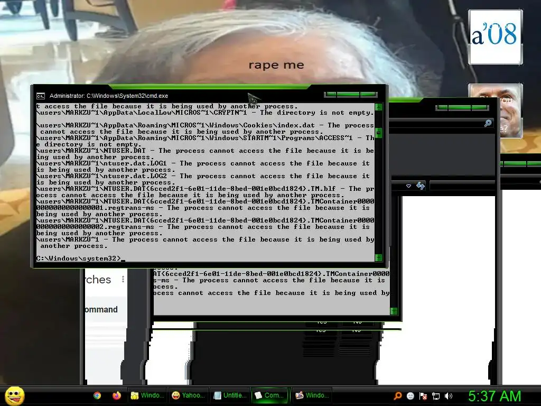Launch Google Chrome from the taskbar
The image size is (541, 406).
pyautogui.click(x=97, y=395)
